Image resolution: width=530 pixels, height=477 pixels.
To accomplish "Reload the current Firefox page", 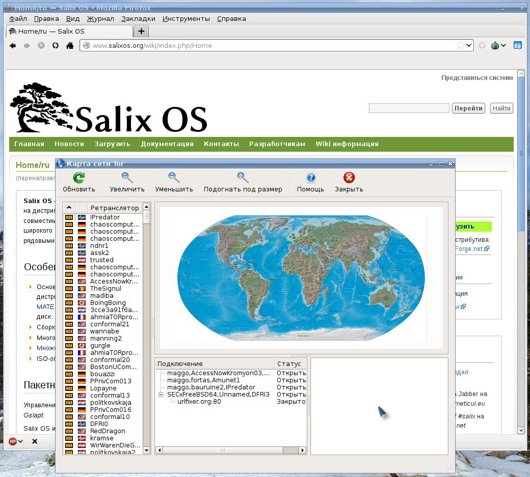I will (x=56, y=45).
